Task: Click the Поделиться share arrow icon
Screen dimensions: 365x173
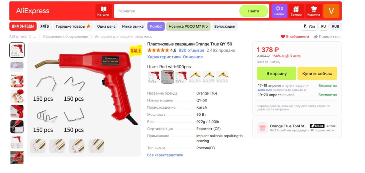Action: tap(316, 37)
